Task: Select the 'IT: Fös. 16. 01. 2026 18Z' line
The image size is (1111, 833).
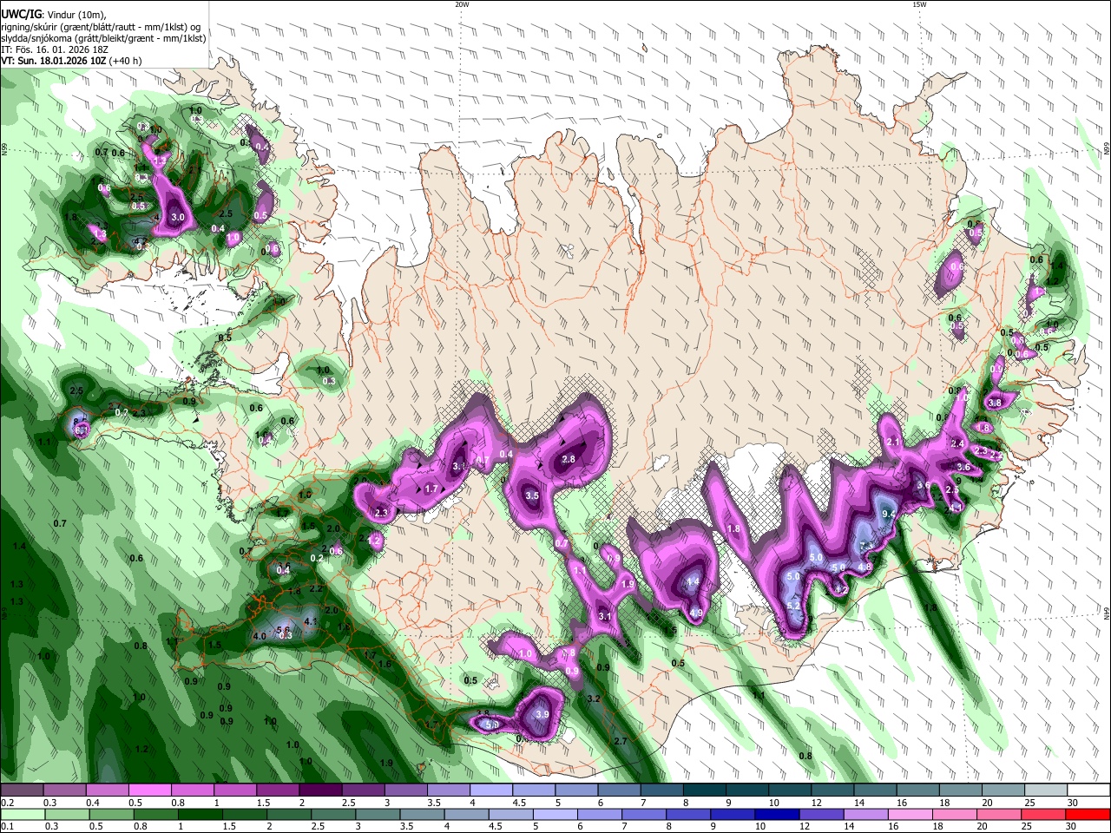Action: pyautogui.click(x=53, y=49)
